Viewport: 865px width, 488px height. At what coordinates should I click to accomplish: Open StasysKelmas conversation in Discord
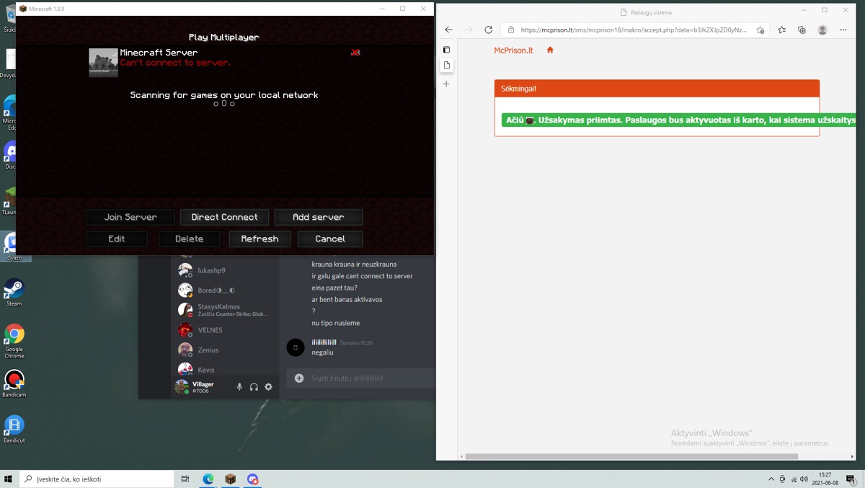[226, 310]
